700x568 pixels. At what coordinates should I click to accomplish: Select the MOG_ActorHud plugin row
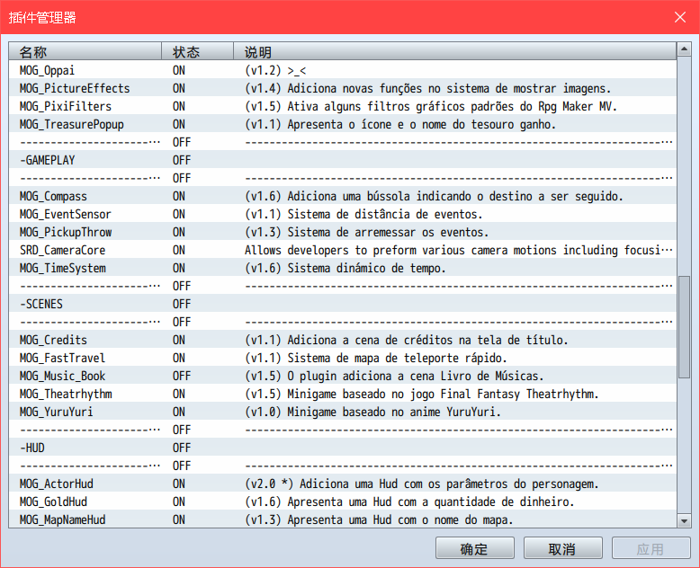point(343,484)
